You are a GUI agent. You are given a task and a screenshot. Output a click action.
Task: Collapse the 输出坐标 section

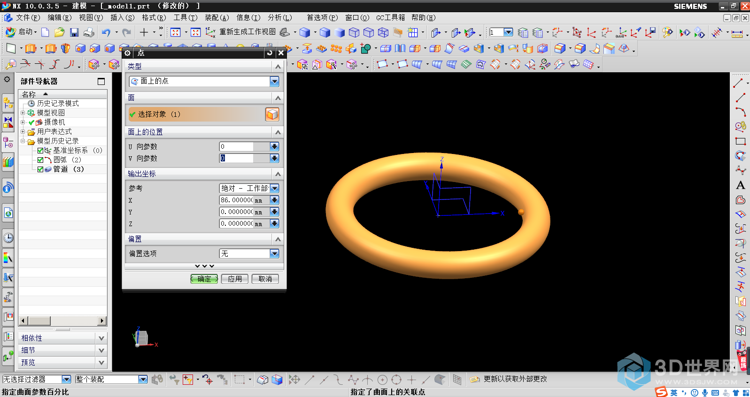pos(278,174)
